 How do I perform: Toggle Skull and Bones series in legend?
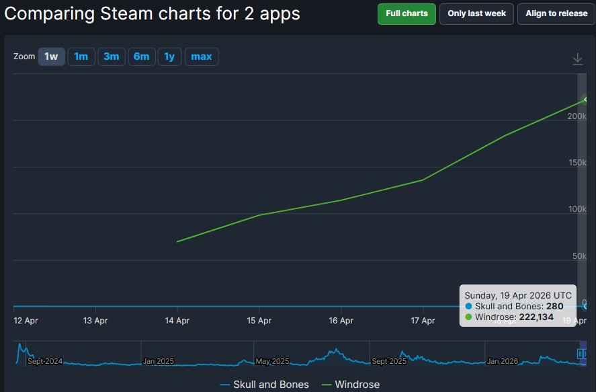coord(264,385)
